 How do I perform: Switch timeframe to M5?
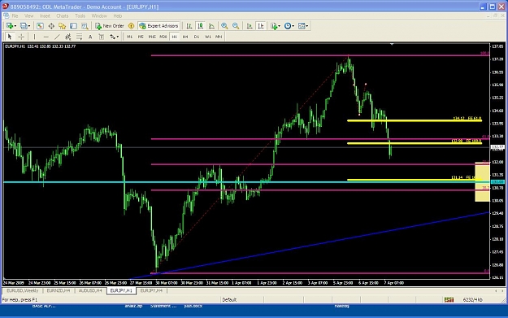pos(141,37)
